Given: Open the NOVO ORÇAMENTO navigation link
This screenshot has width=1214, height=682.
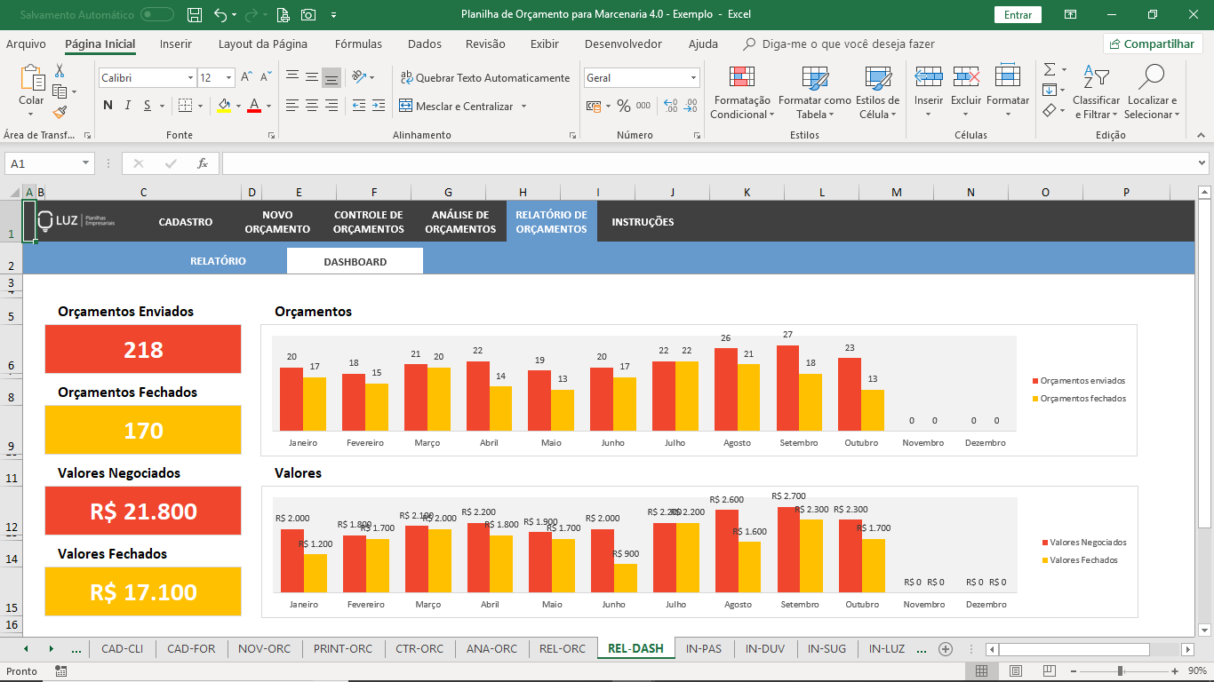Looking at the screenshot, I should tap(277, 222).
